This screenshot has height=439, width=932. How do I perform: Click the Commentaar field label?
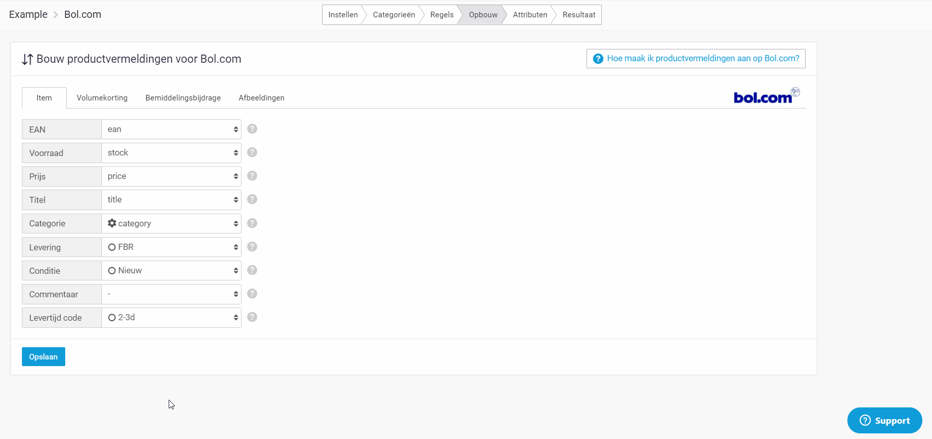[62, 294]
